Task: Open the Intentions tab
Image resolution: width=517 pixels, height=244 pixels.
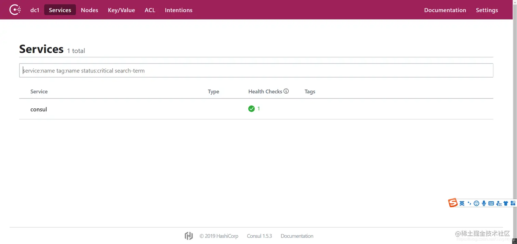Action: (178, 10)
